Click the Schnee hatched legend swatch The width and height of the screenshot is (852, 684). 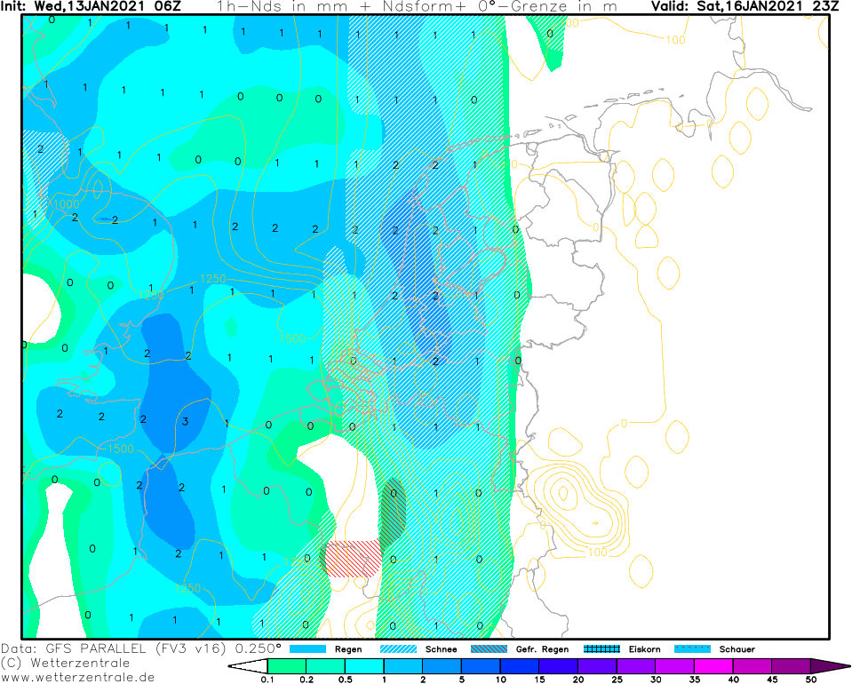tap(398, 648)
